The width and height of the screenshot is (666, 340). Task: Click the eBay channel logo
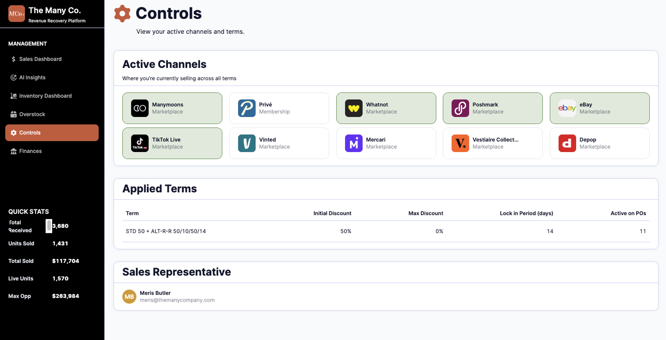(x=567, y=108)
